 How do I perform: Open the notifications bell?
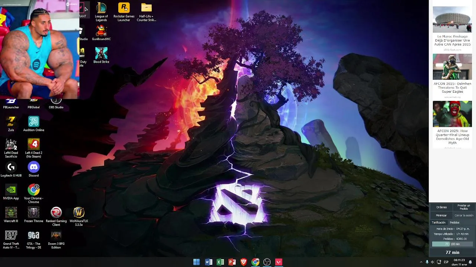470,262
